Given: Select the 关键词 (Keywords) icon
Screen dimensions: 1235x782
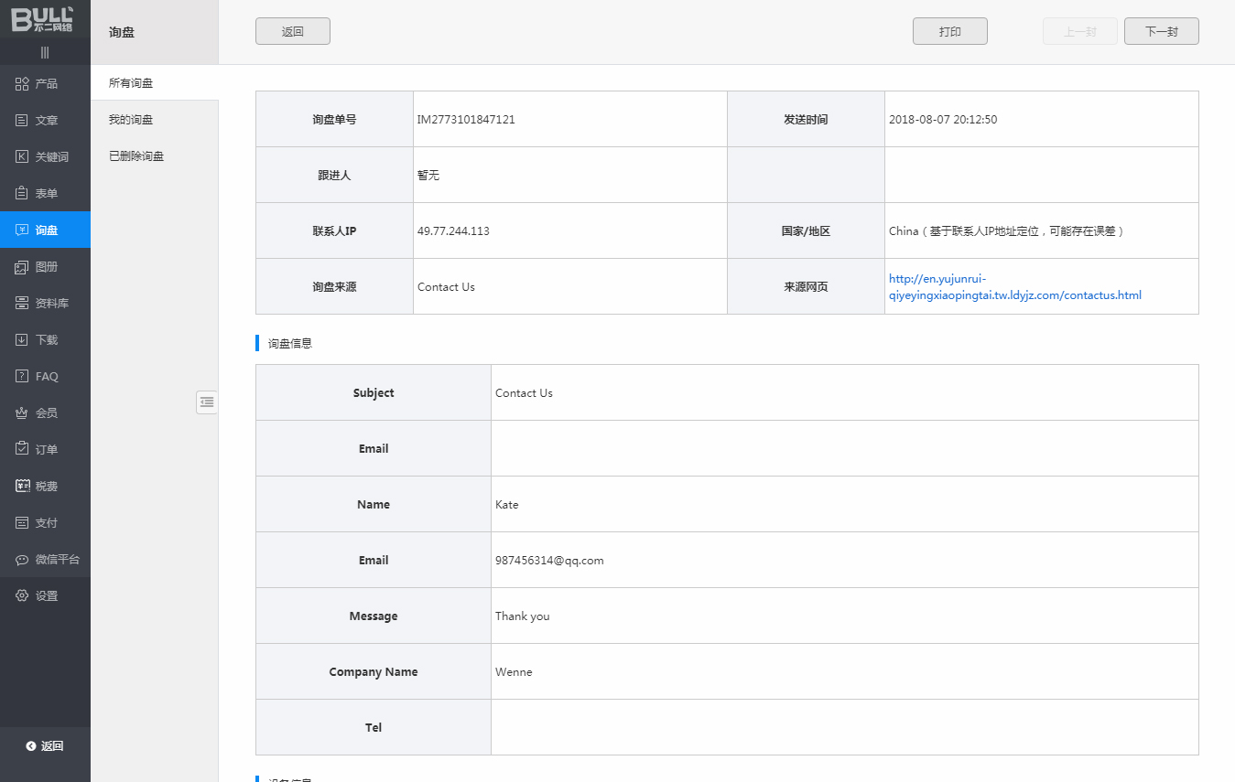Looking at the screenshot, I should (23, 157).
